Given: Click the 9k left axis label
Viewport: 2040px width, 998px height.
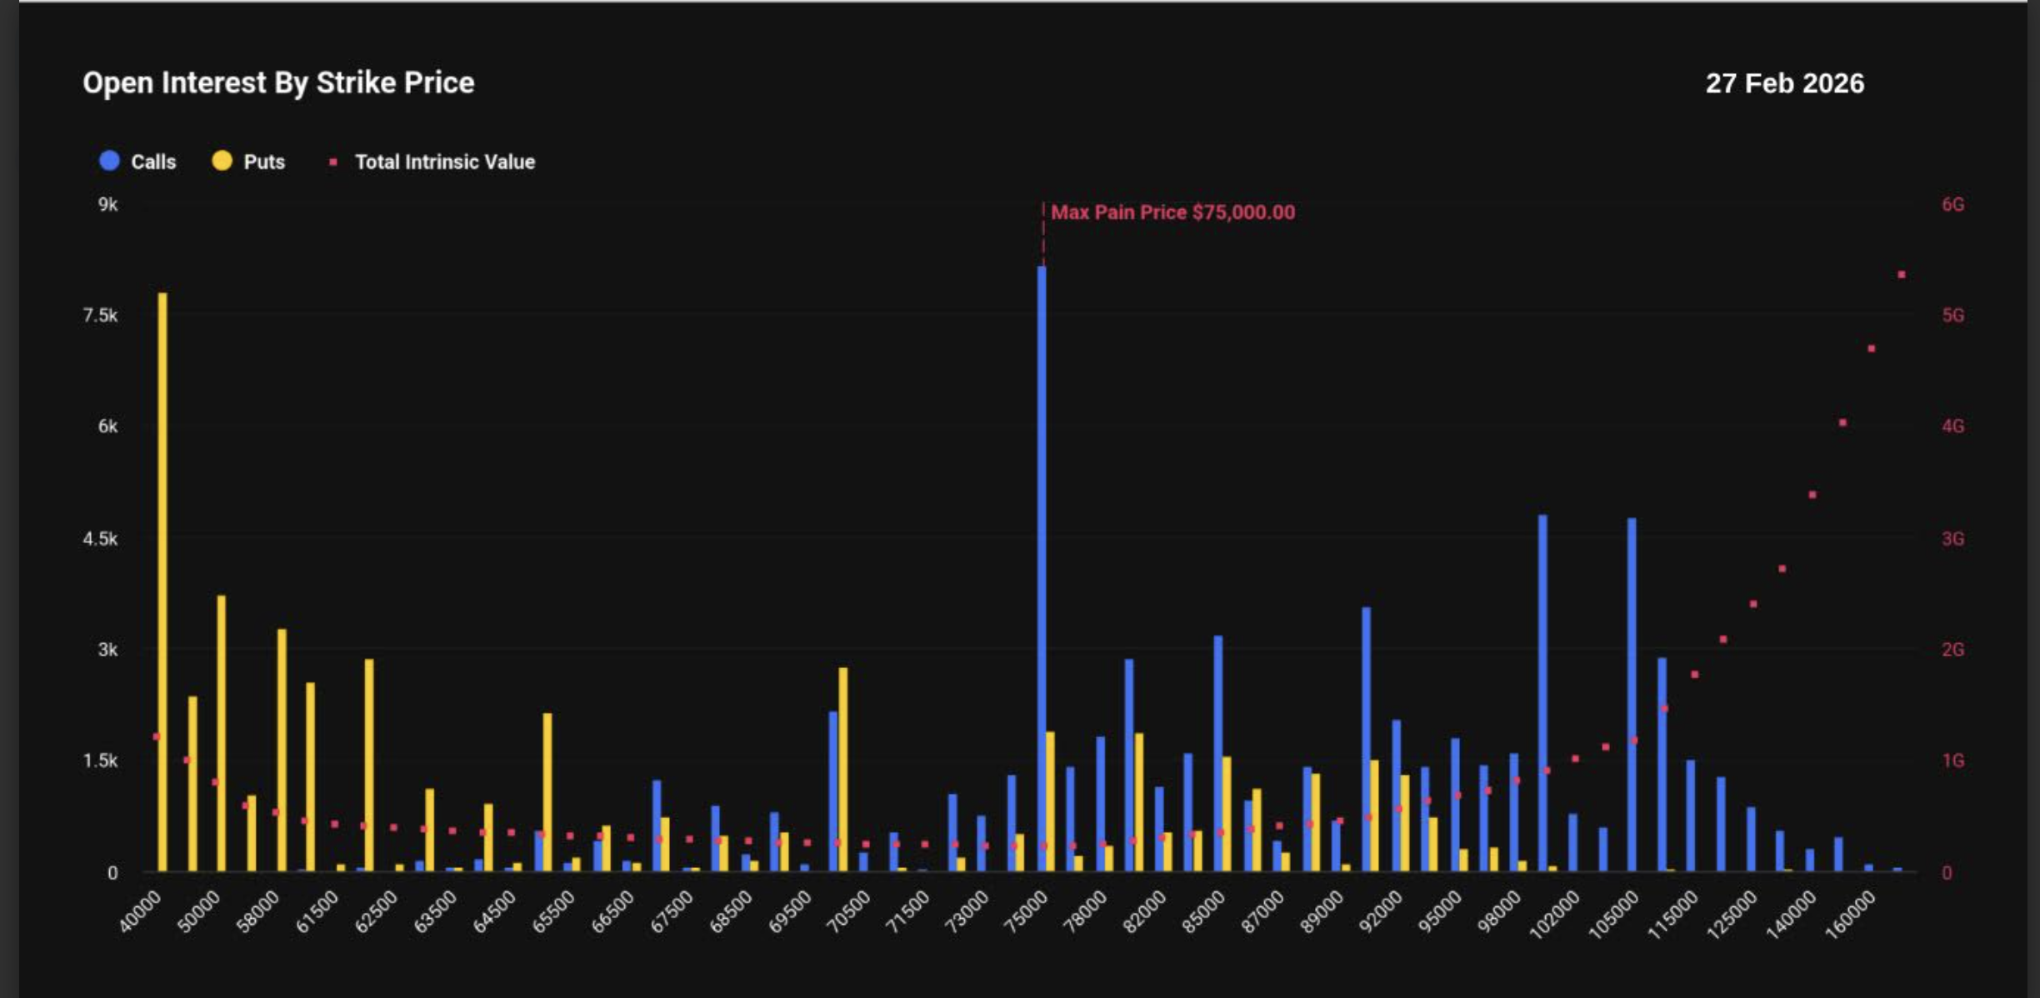Looking at the screenshot, I should (x=107, y=205).
